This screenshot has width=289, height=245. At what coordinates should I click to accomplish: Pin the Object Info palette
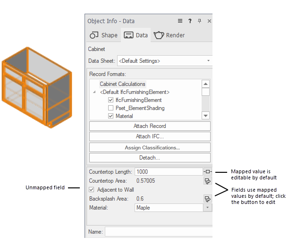[x=199, y=21]
